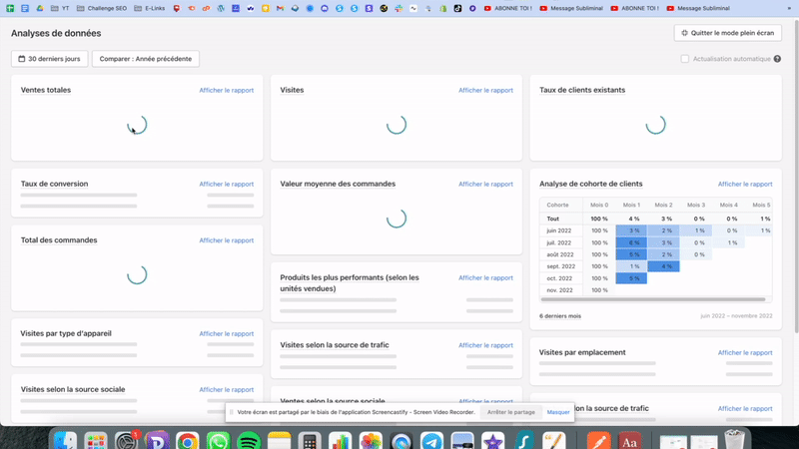Open the Visites selon la source de trafic report

click(x=485, y=345)
